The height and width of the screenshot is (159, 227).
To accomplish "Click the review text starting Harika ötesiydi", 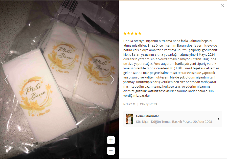I will (x=171, y=68).
